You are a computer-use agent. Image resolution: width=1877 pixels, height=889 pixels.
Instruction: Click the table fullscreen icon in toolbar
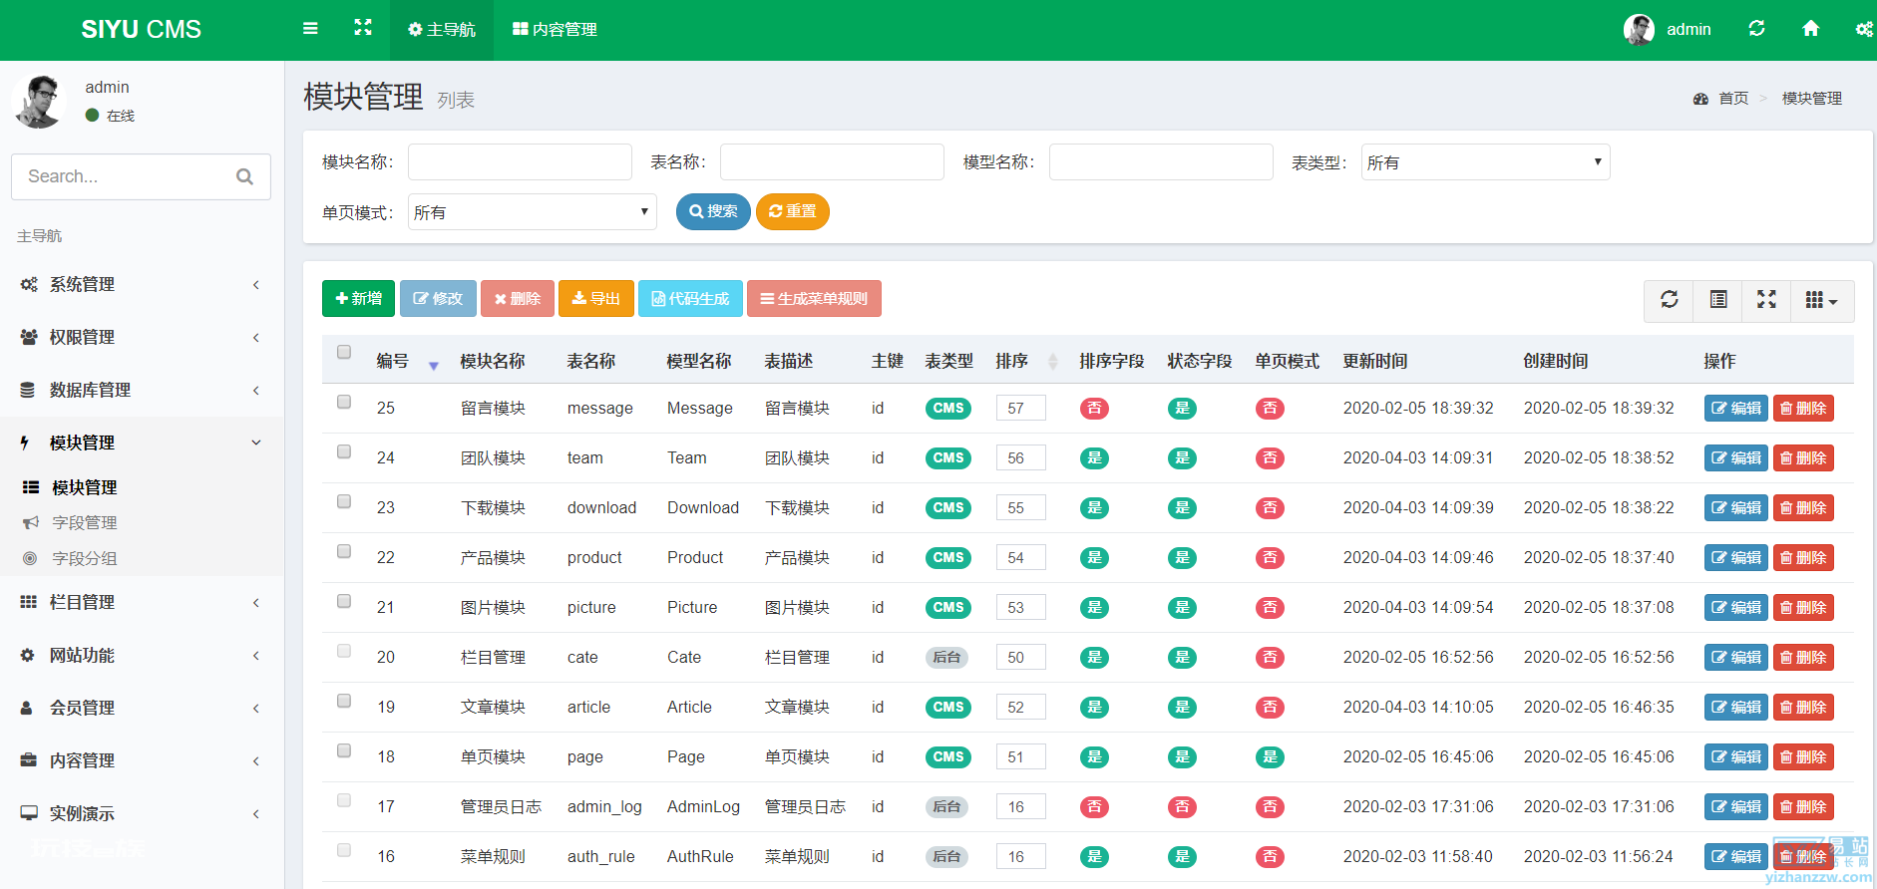tap(1766, 300)
